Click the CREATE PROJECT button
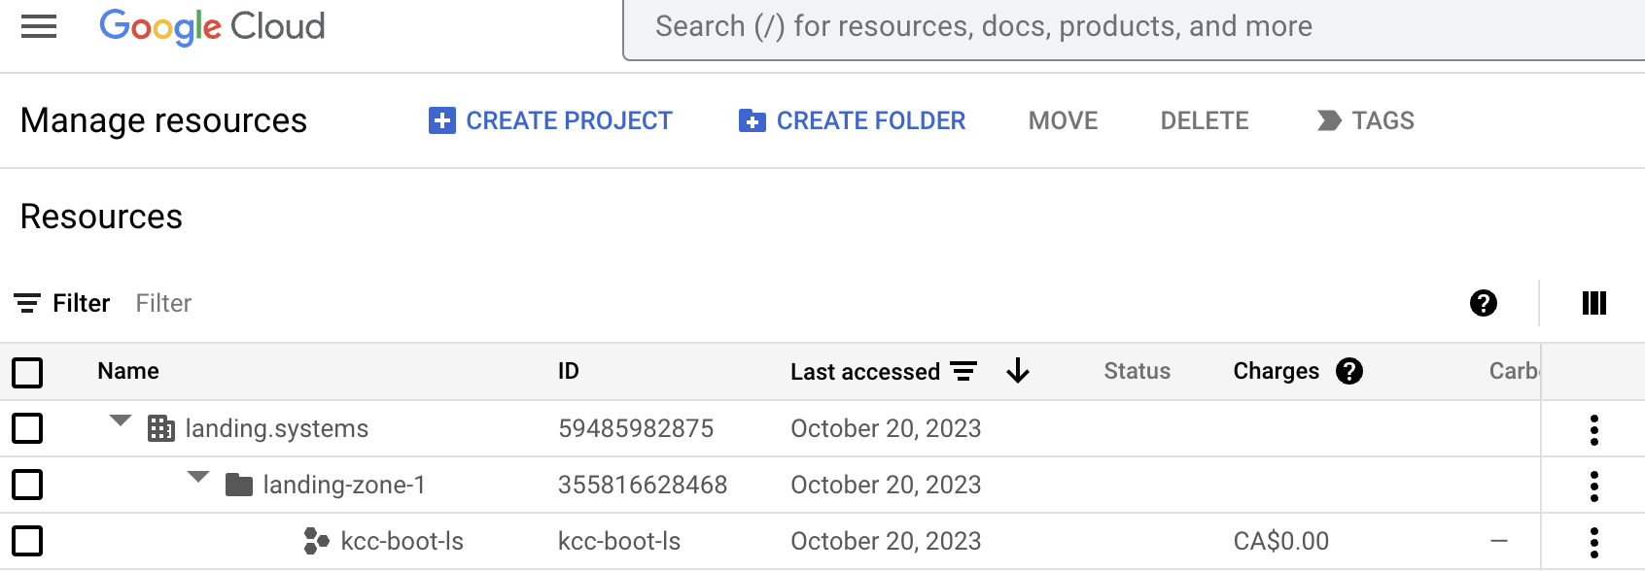This screenshot has width=1645, height=571. [x=549, y=120]
